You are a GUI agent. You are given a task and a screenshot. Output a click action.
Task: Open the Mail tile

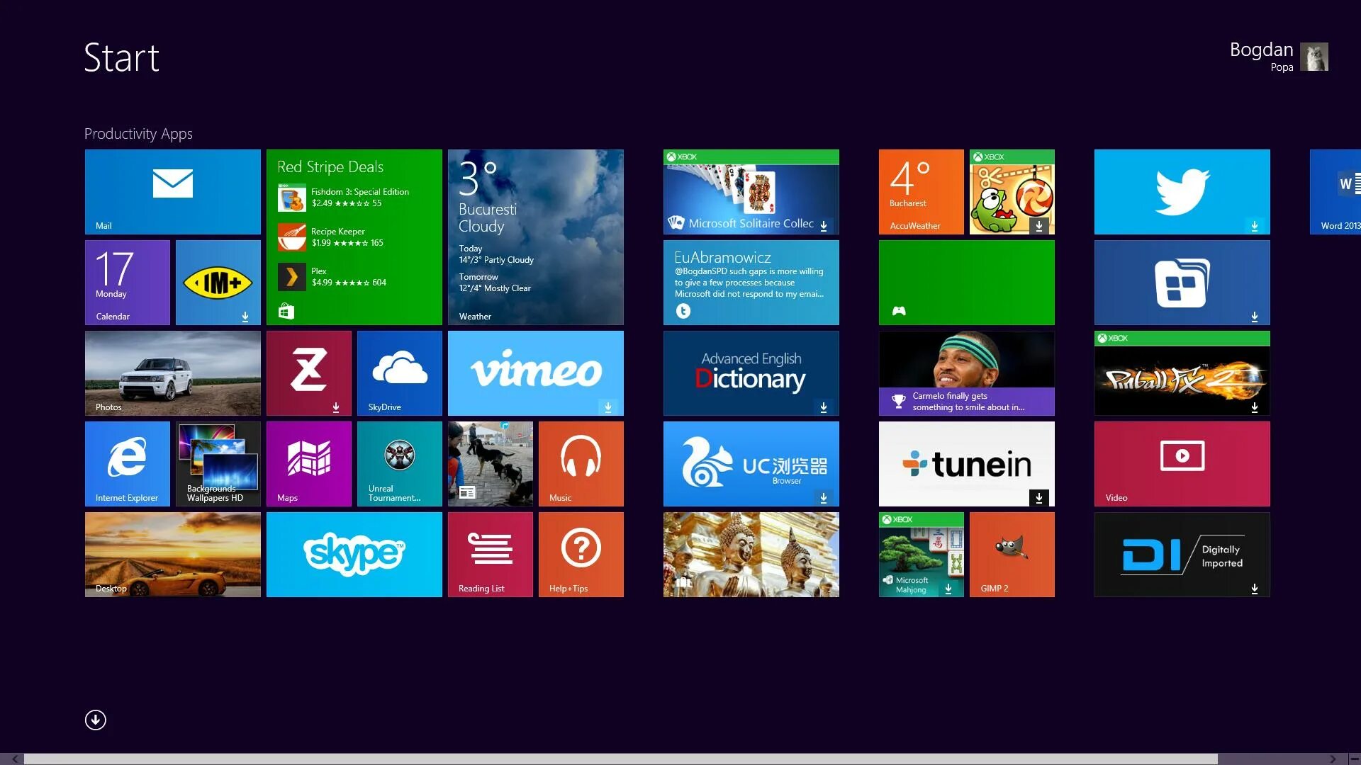tap(172, 191)
